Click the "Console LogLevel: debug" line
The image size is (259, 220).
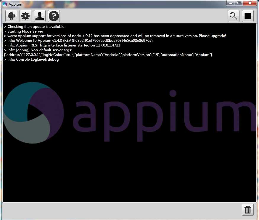click(31, 60)
